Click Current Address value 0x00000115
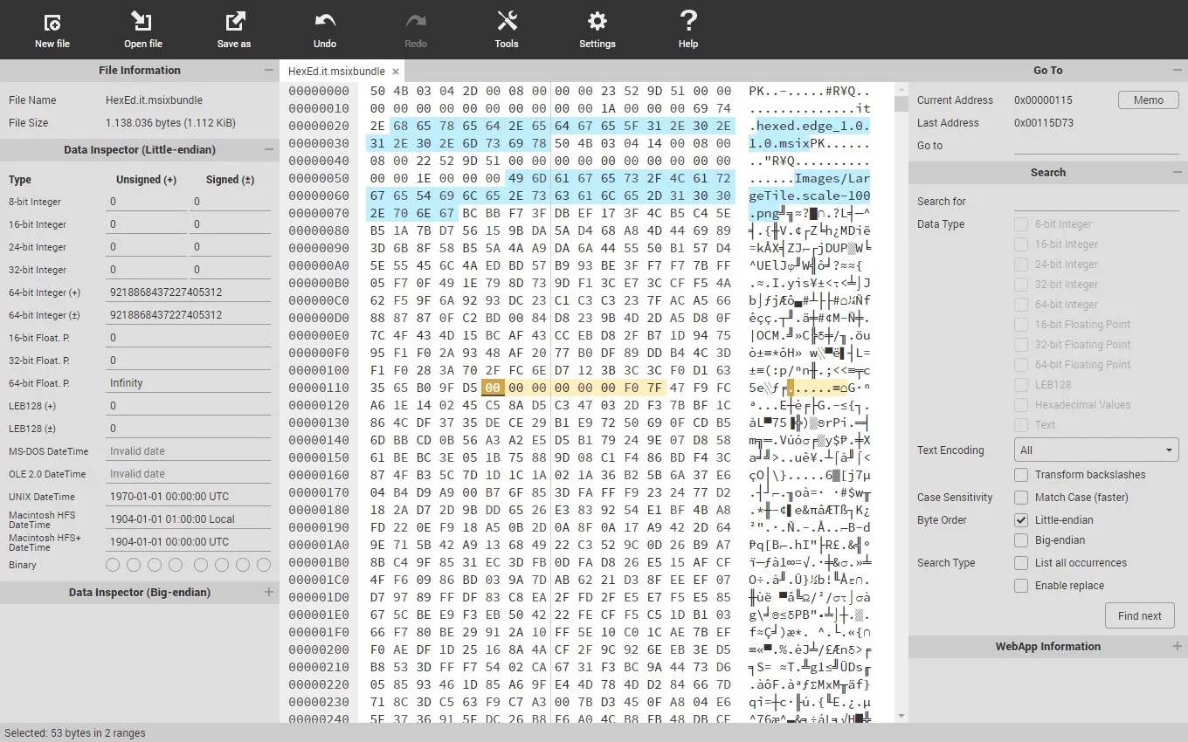Viewport: 1188px width, 742px height. 1043,100
